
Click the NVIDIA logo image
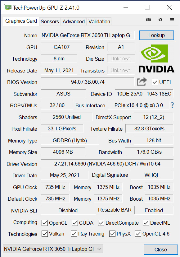coord(156,58)
